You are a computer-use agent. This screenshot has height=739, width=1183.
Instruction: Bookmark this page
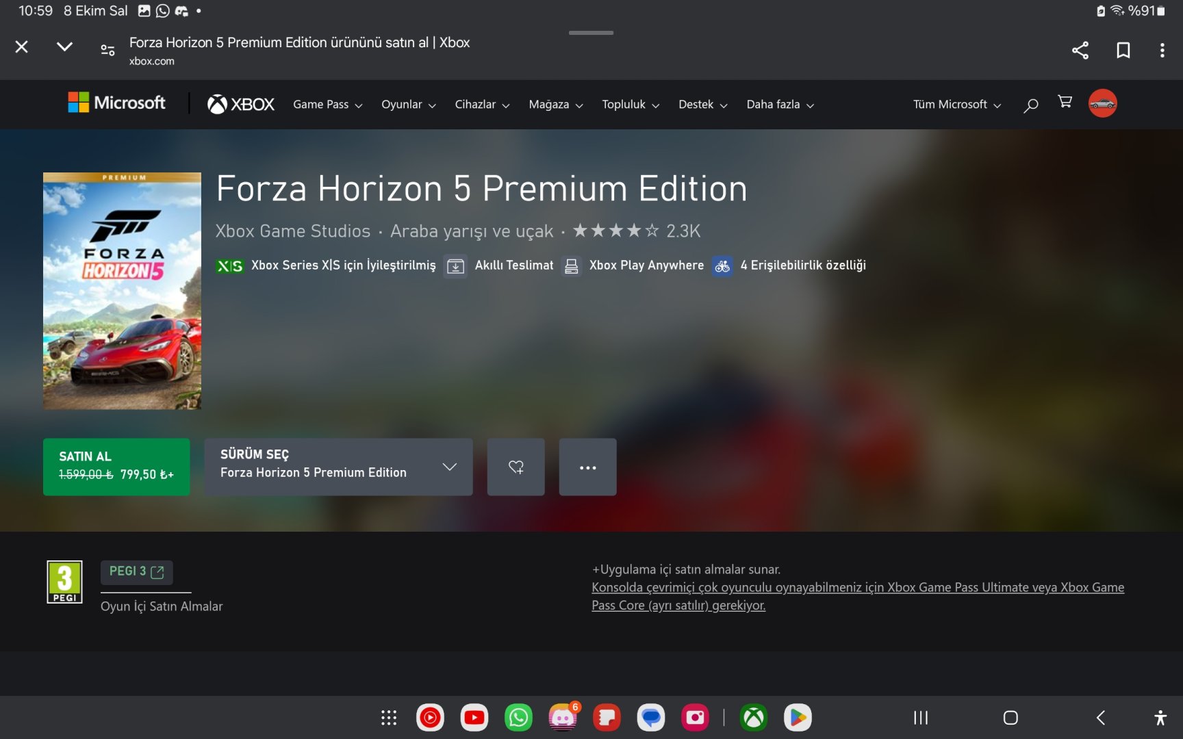1123,50
